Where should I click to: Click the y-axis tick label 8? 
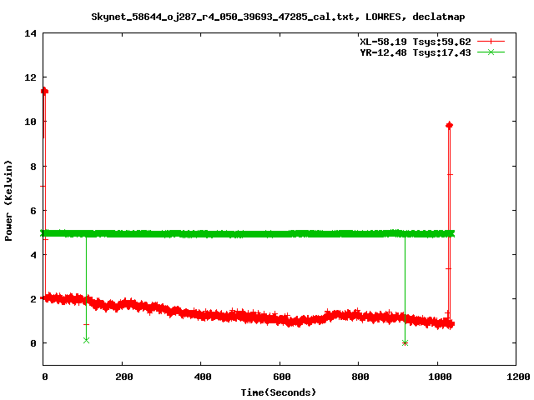pos(33,167)
